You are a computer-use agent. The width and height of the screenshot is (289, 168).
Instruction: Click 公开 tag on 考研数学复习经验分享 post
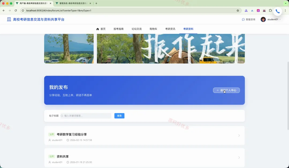[x=52, y=134]
